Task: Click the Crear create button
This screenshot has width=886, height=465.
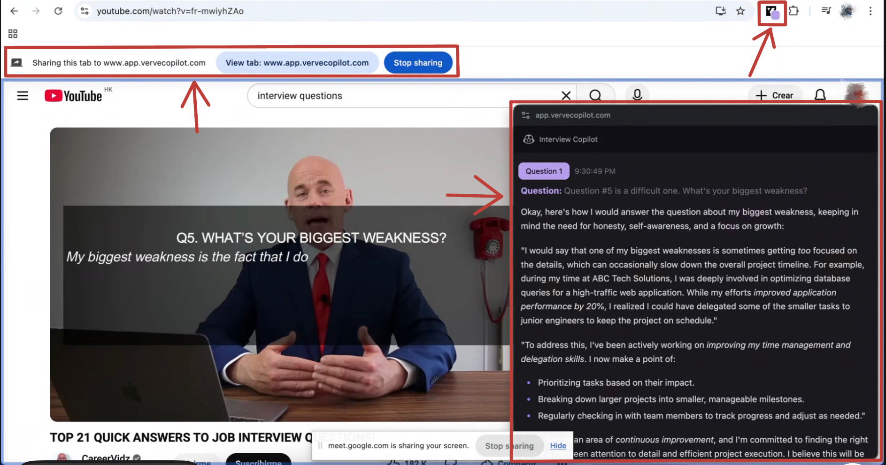Action: (x=775, y=95)
